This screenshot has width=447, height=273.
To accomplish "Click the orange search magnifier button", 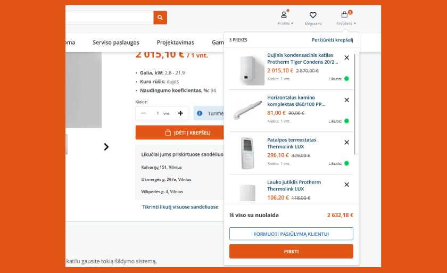I will point(160,18).
